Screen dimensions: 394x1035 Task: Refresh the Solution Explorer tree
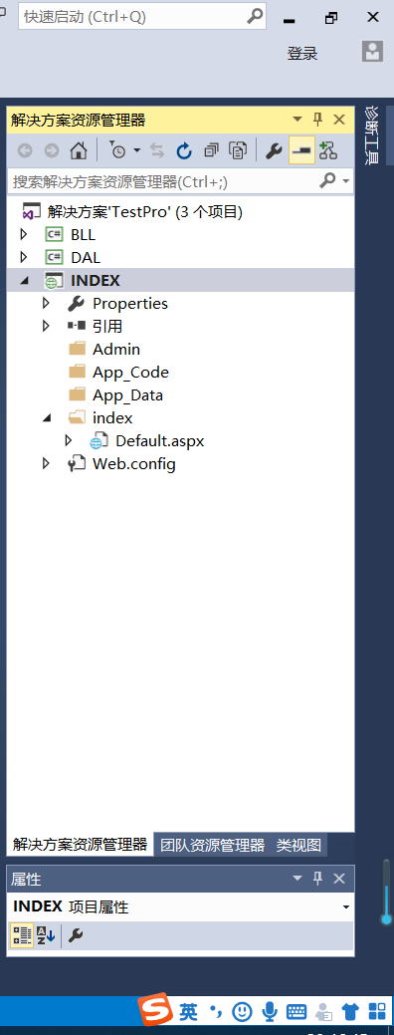pyautogui.click(x=184, y=151)
